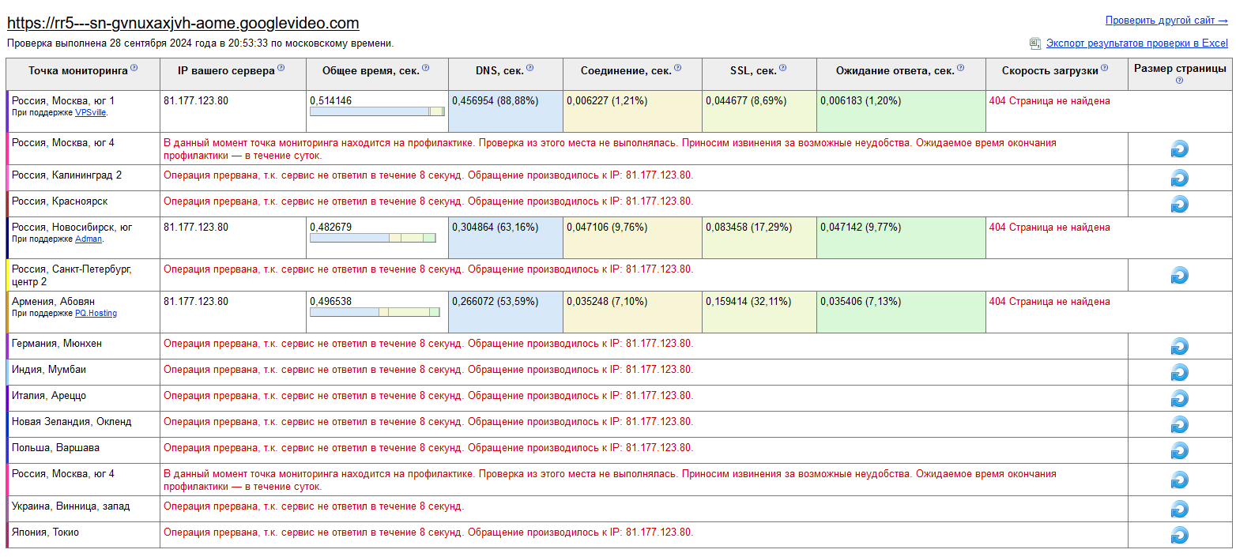The image size is (1236, 557).
Task: Click the help icon next to DNS, сек.
Action: (x=530, y=68)
